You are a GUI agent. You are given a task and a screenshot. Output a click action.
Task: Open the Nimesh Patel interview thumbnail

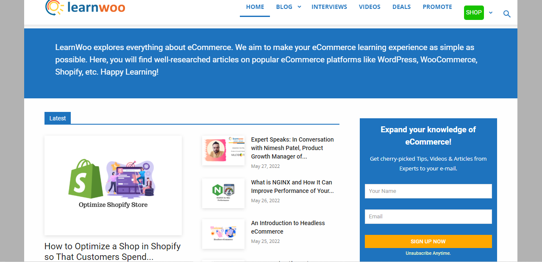tap(223, 150)
